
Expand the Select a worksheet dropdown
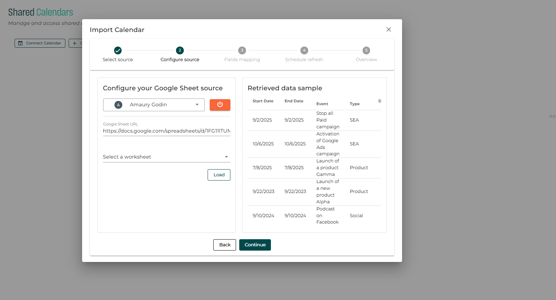(166, 157)
